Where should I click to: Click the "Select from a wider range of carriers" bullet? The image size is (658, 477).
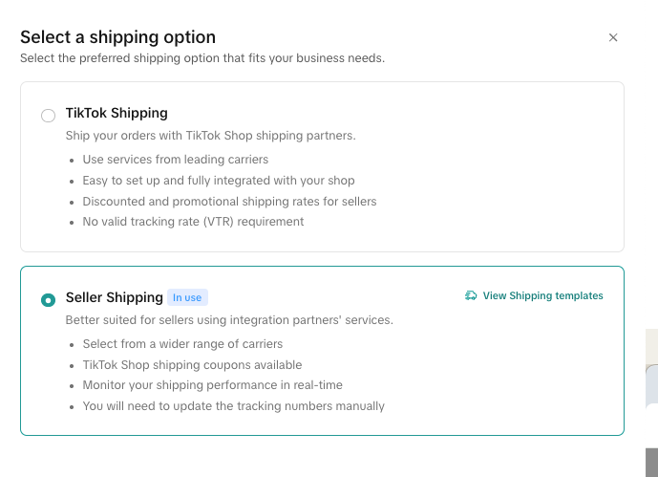(x=182, y=344)
